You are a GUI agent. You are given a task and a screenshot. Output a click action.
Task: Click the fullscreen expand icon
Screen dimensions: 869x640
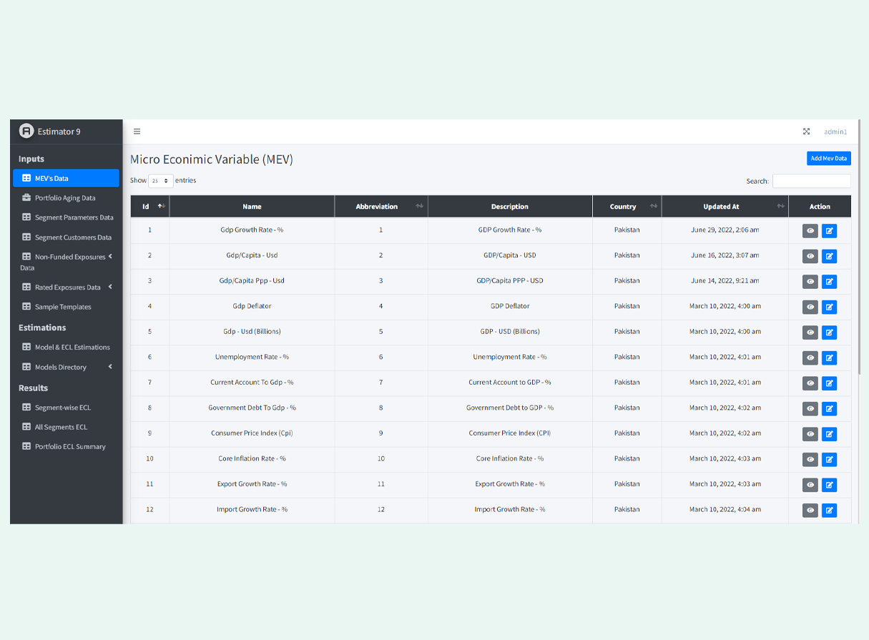[x=806, y=132]
